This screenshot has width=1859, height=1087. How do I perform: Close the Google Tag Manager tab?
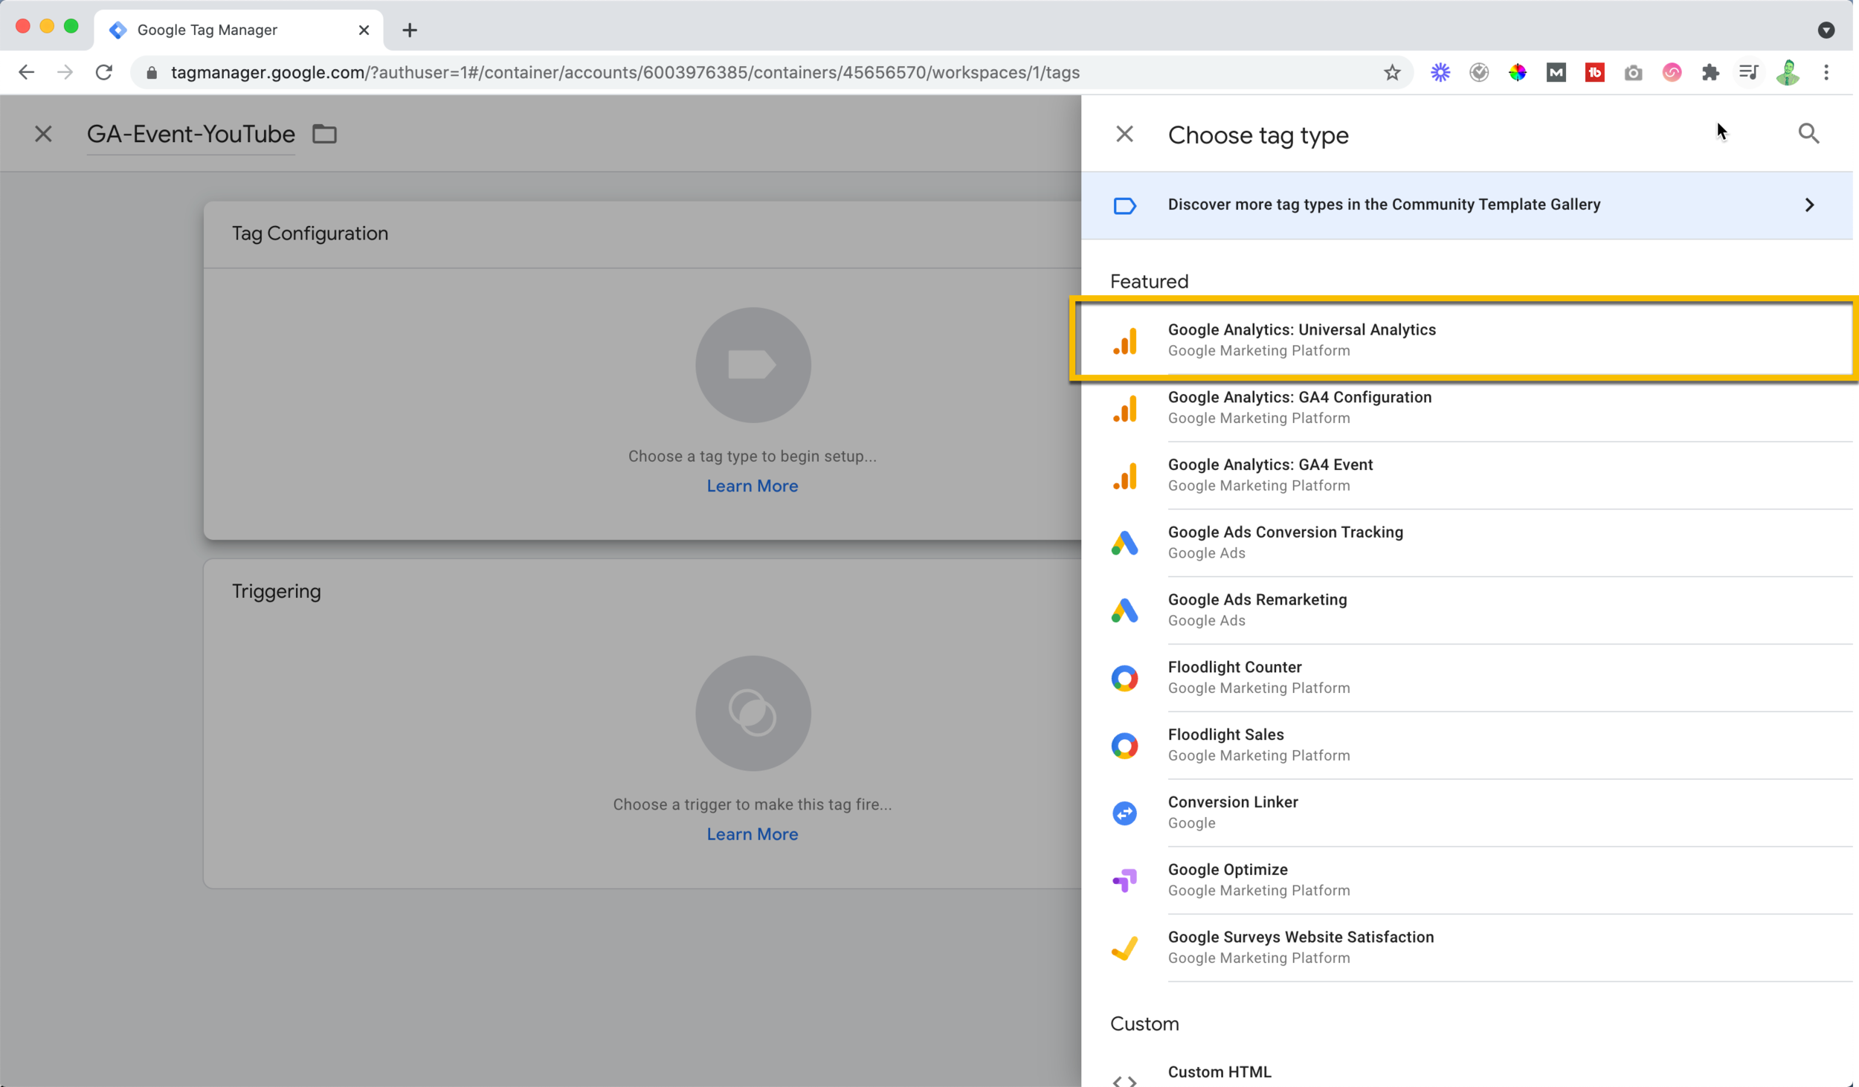point(364,30)
